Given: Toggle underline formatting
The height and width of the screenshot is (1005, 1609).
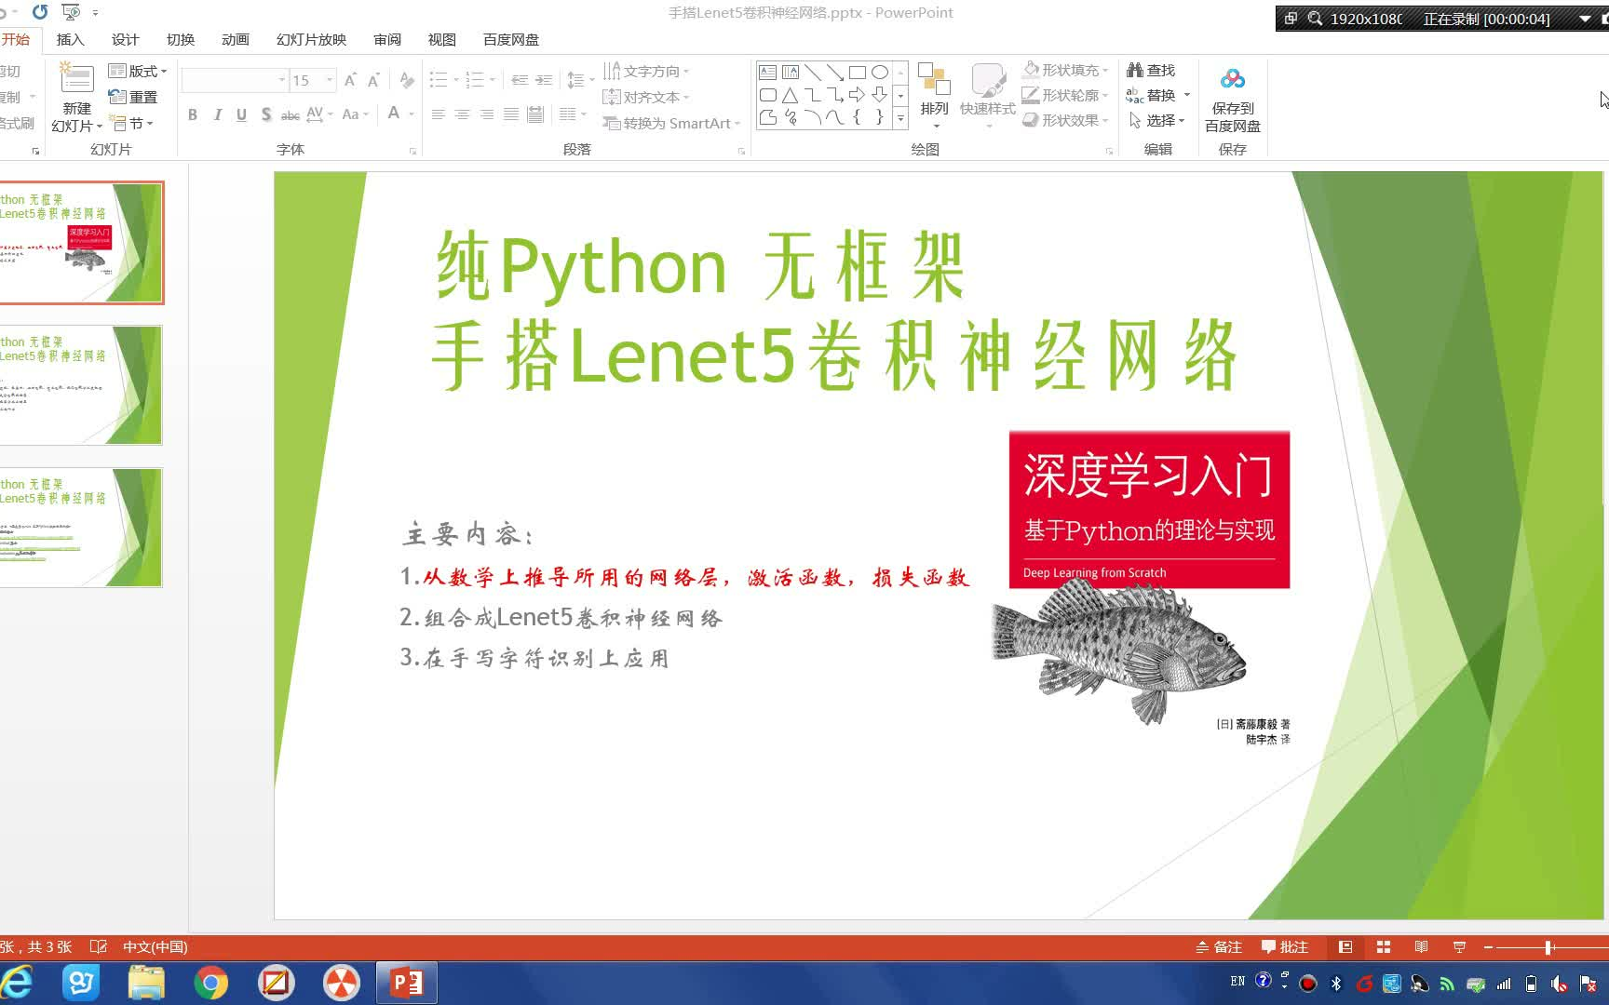Looking at the screenshot, I should click(241, 114).
